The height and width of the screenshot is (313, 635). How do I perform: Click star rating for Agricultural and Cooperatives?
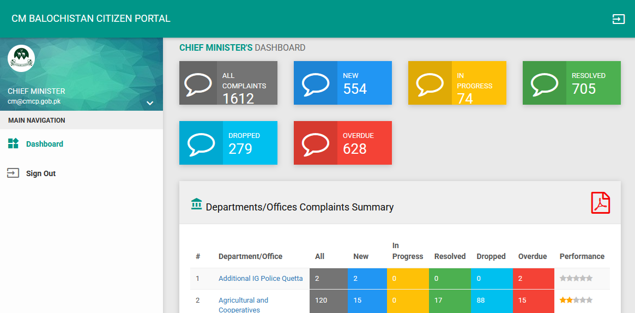tap(576, 300)
